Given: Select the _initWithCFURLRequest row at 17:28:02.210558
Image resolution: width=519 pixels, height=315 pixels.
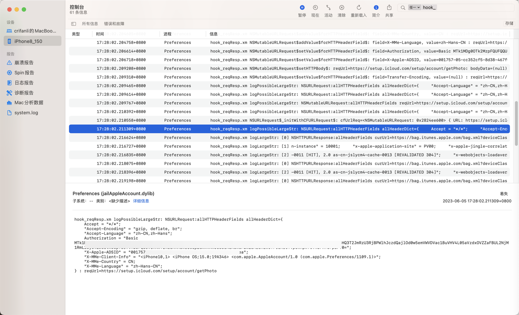Looking at the screenshot, I should pos(289,120).
